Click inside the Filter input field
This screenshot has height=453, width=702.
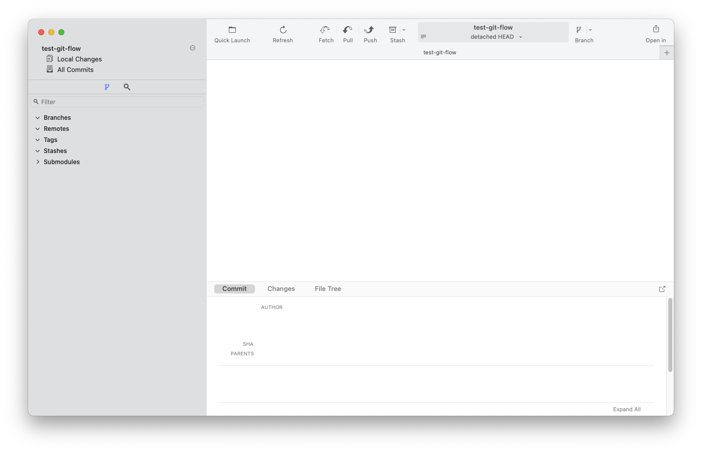pyautogui.click(x=117, y=101)
